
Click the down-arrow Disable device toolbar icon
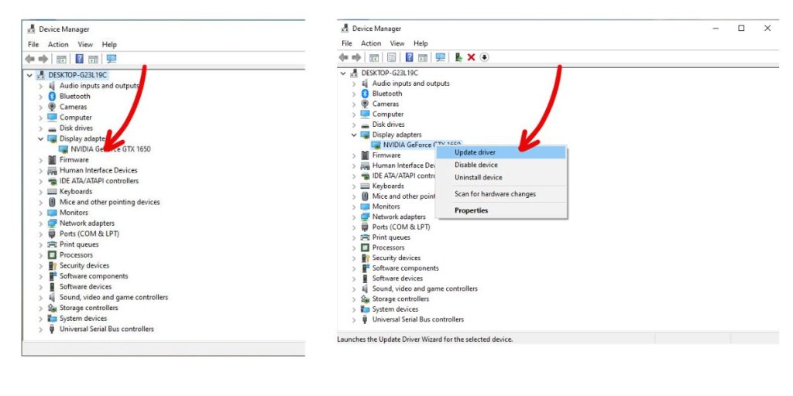[484, 57]
